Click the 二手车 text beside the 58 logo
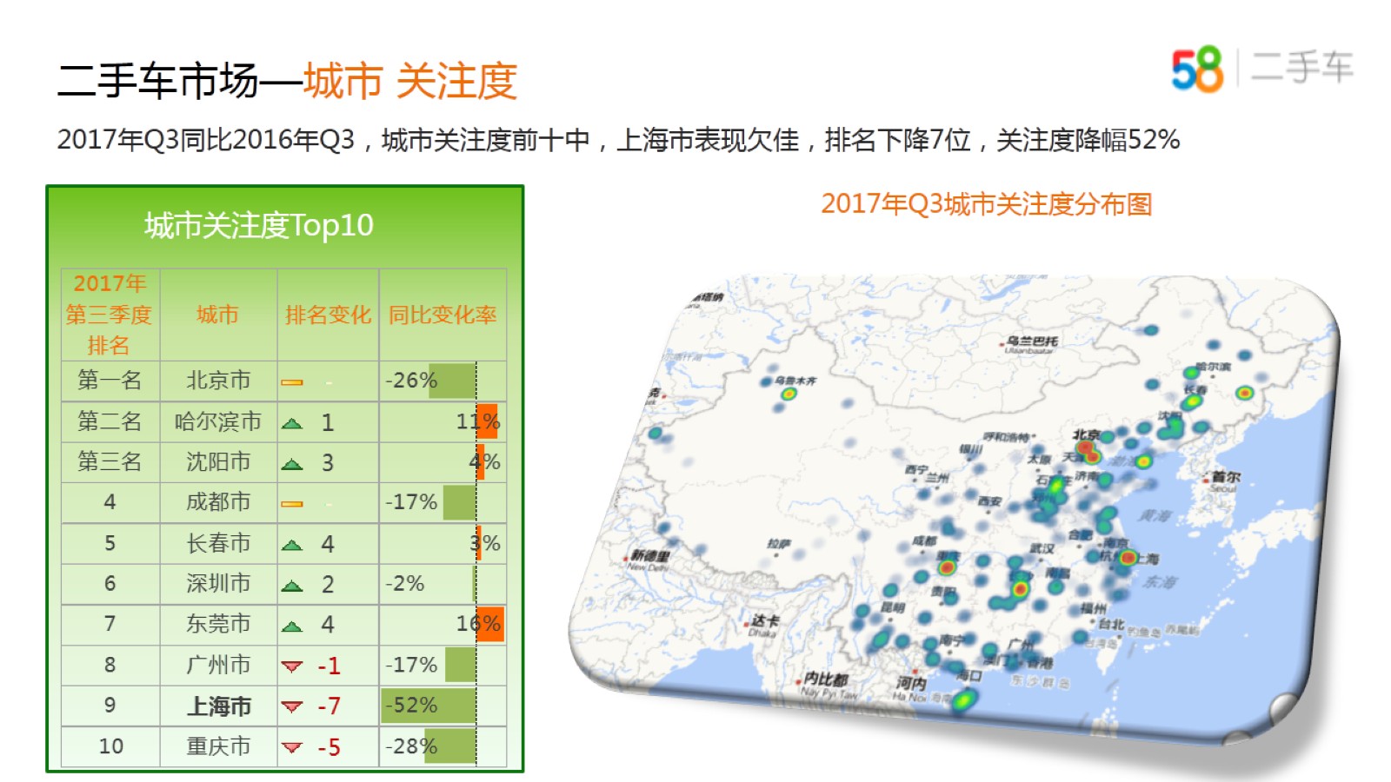The width and height of the screenshot is (1391, 782). pos(1301,67)
